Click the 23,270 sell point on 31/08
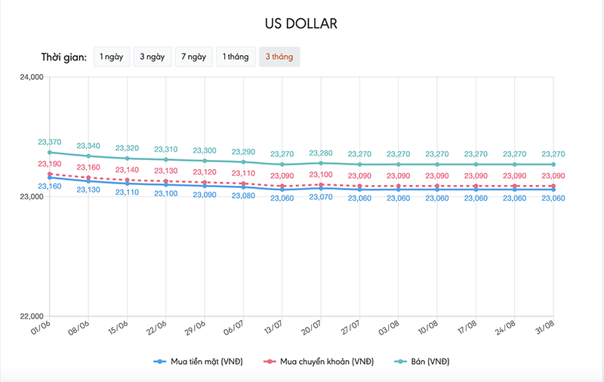Viewport: 604px width, 382px height. (553, 165)
